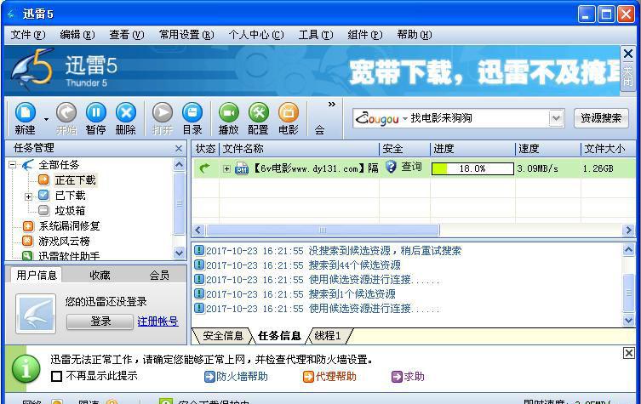The width and height of the screenshot is (641, 404).
Task: Open the 代理帮助 link
Action: pyautogui.click(x=329, y=376)
